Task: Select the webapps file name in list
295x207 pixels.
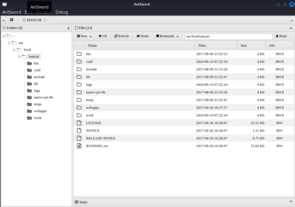Action: click(92, 108)
